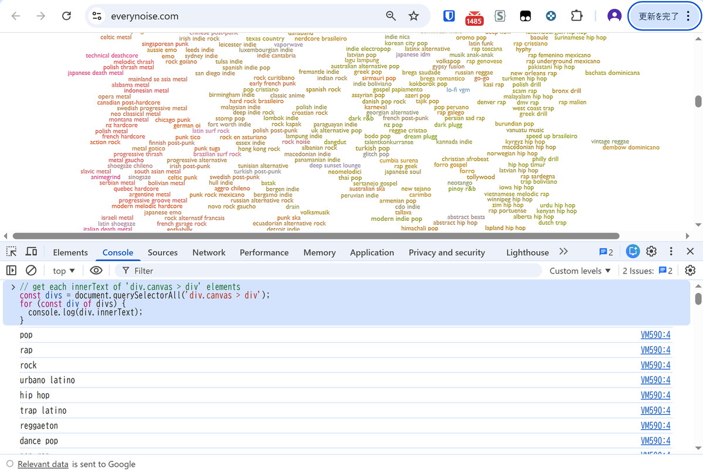Show the console sidebar
The height and width of the screenshot is (472, 703).
(11, 270)
